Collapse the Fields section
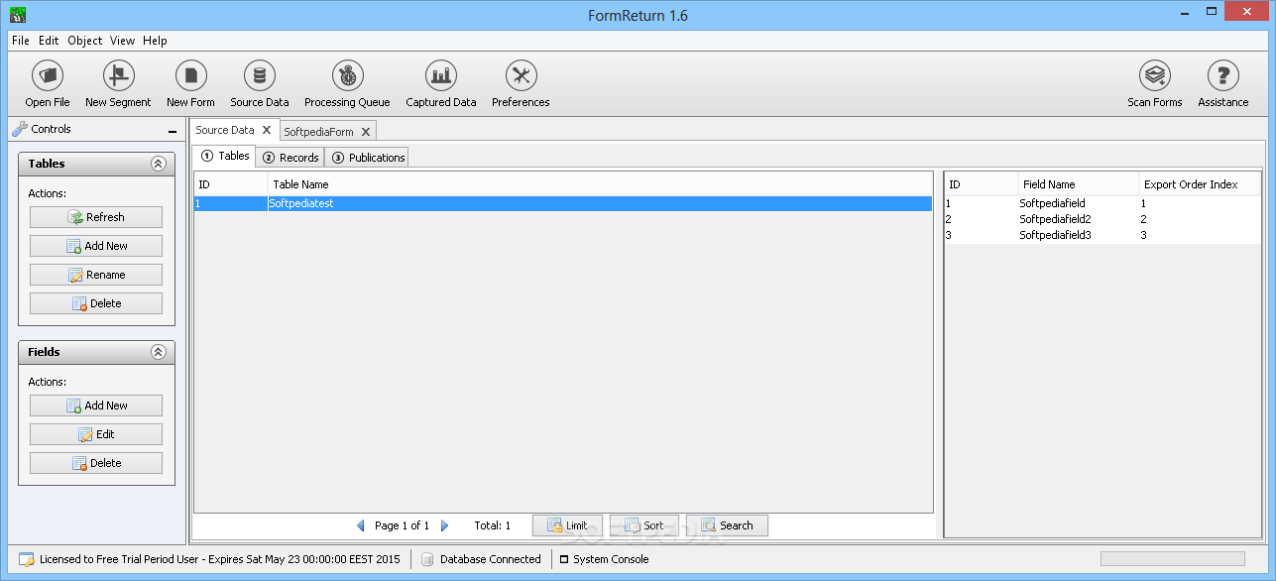 pos(158,352)
